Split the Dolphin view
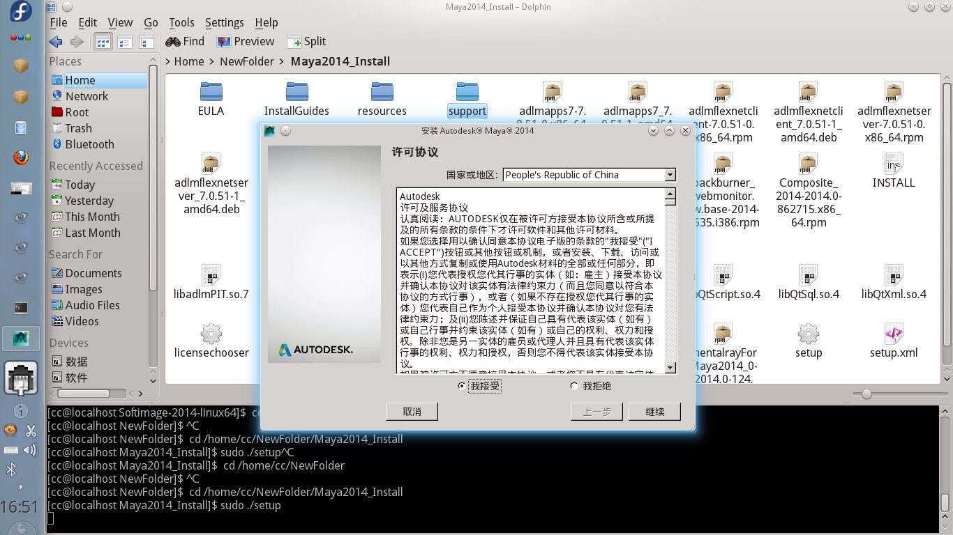This screenshot has height=535, width=953. tap(306, 42)
